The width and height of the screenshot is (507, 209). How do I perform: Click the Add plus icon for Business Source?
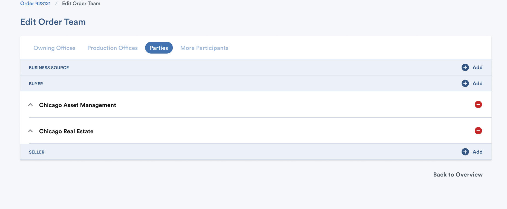[x=465, y=67]
